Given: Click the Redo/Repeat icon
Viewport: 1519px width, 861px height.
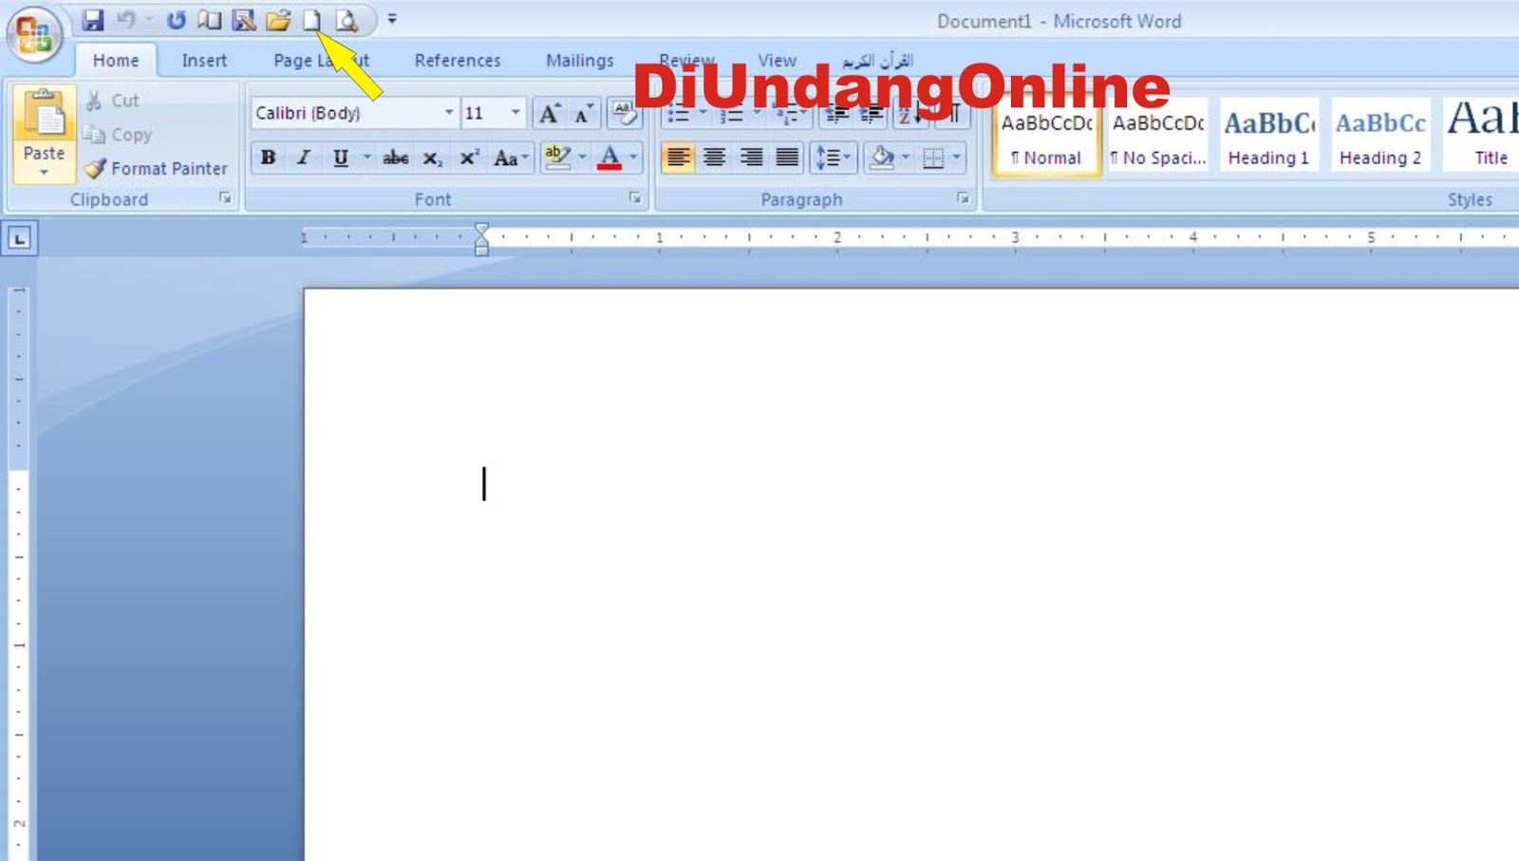Looking at the screenshot, I should pos(176,20).
